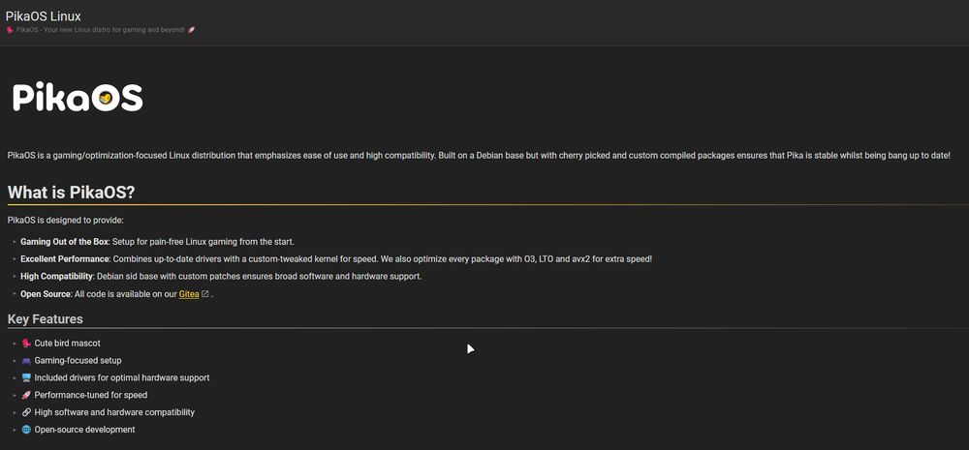Click the 'Open-source development' list item

(84, 429)
